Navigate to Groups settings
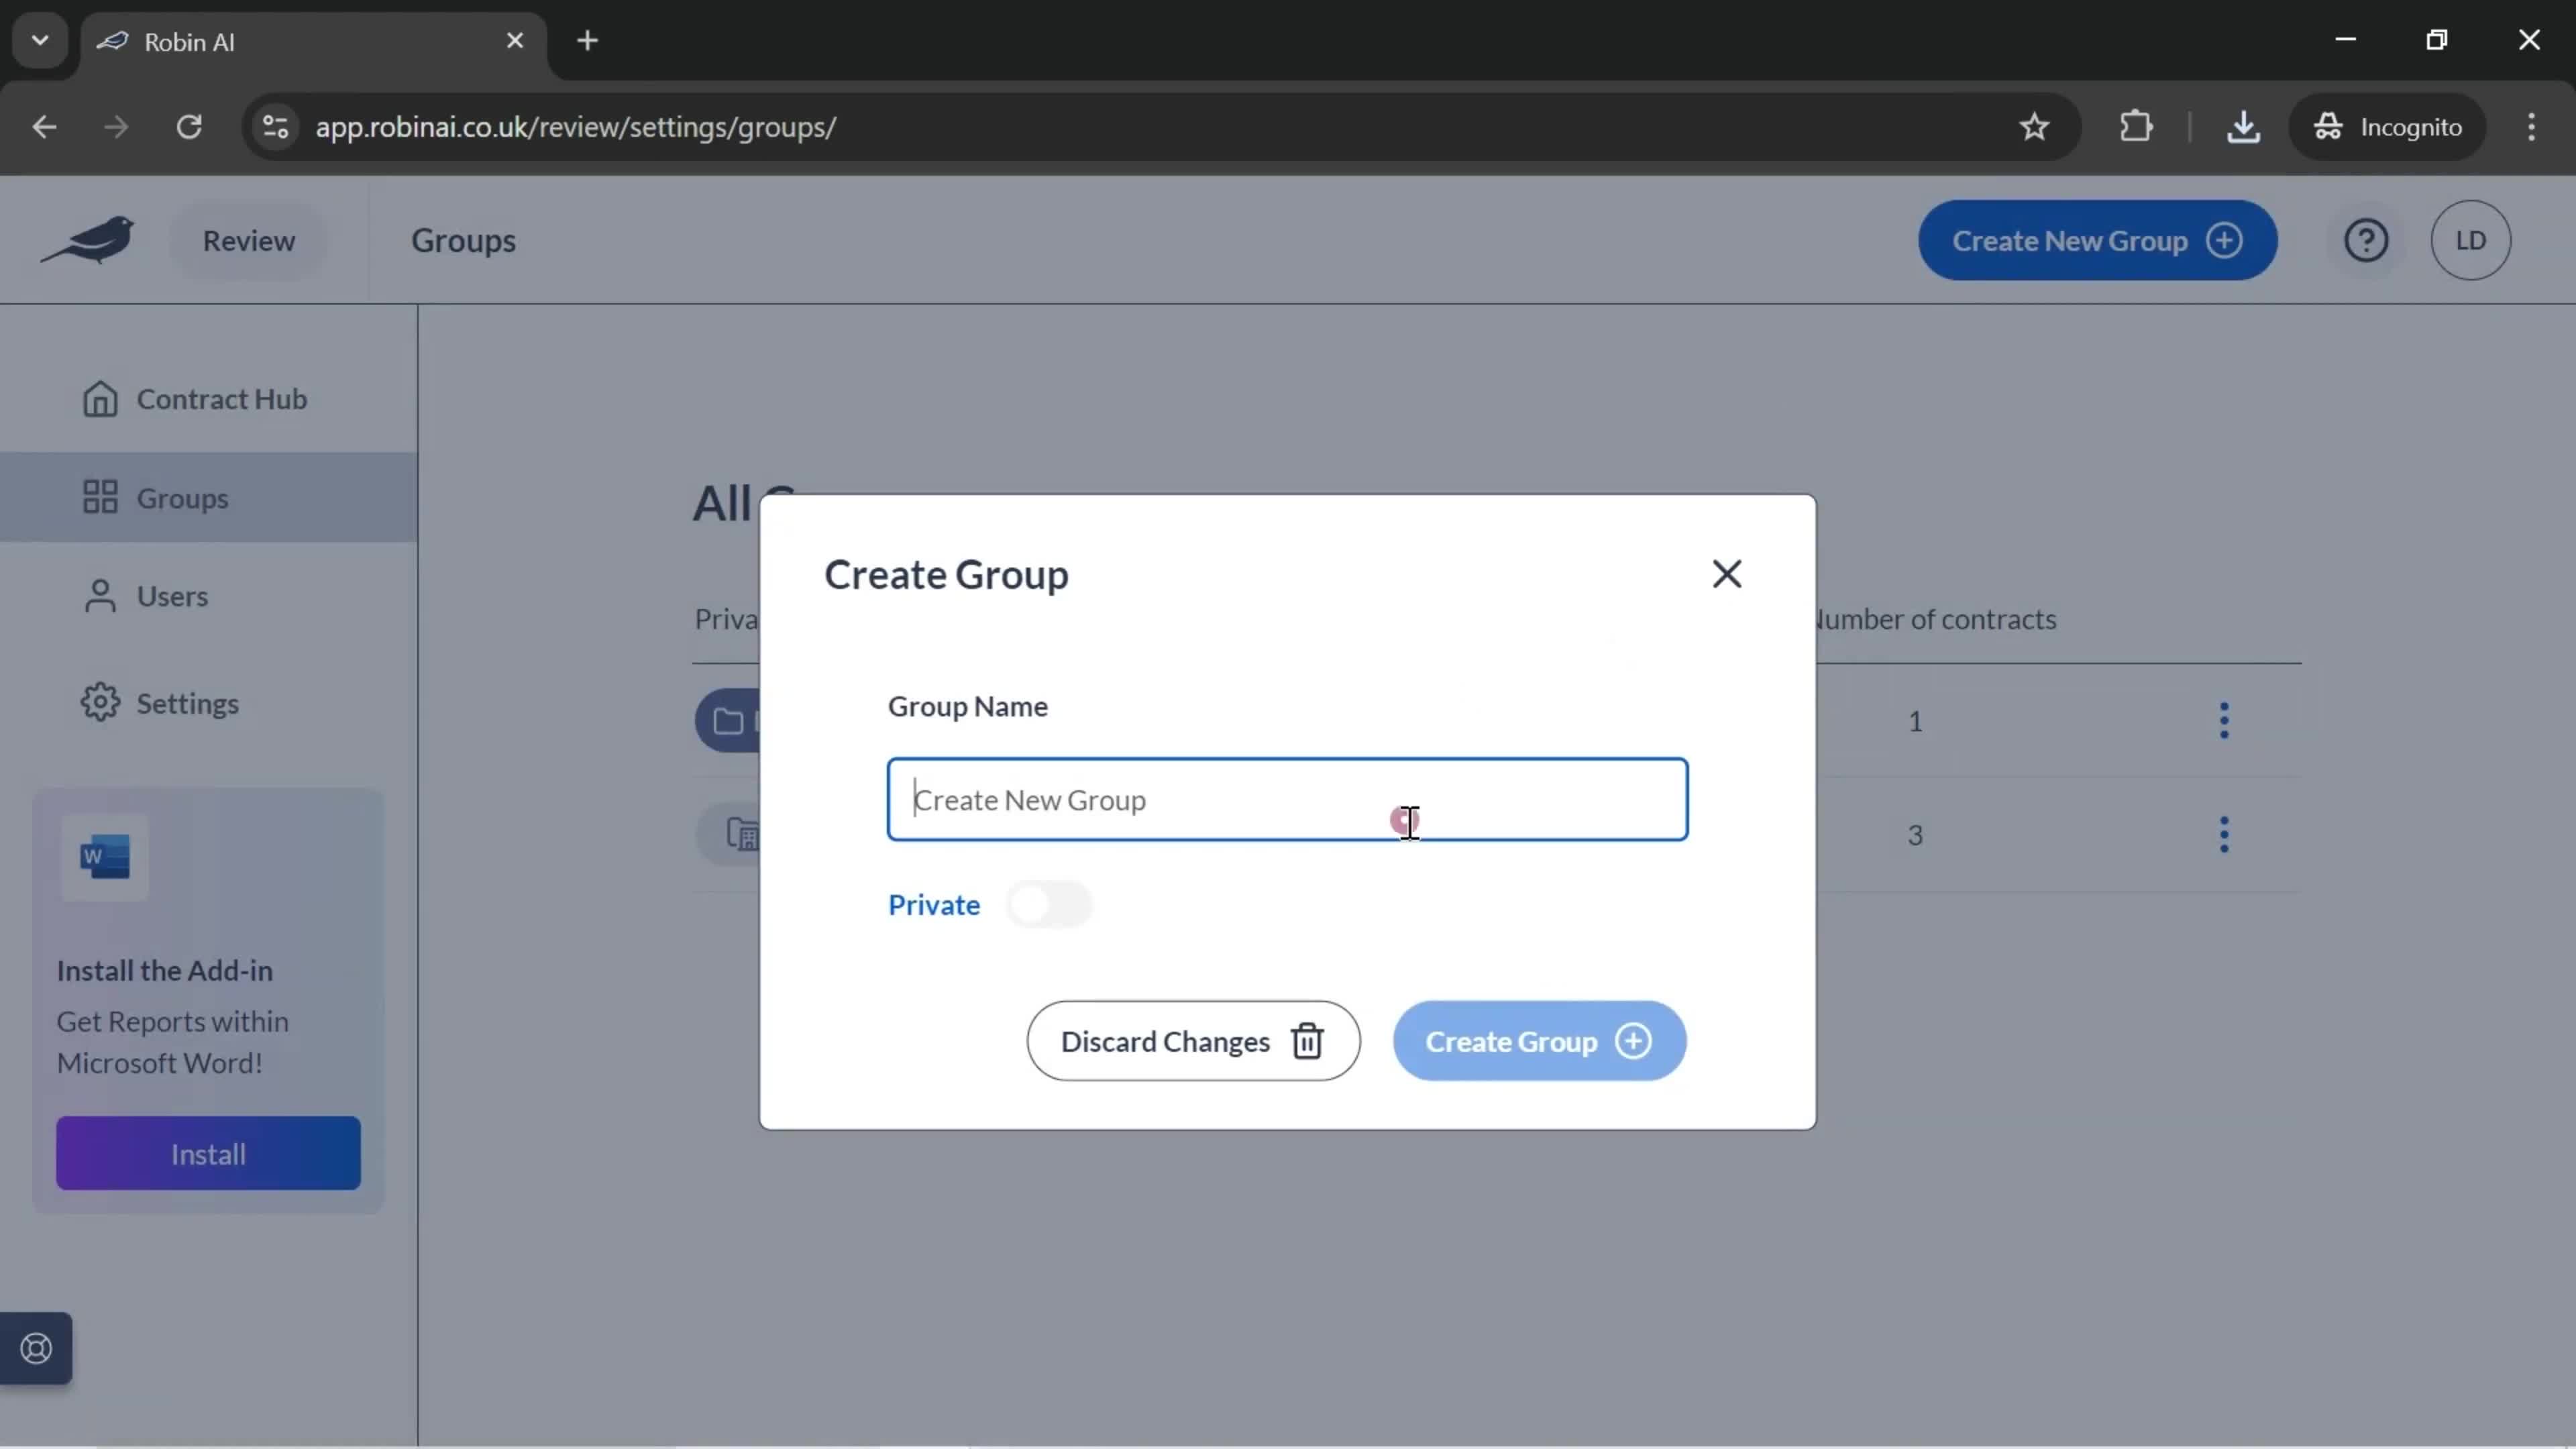 pyautogui.click(x=184, y=497)
